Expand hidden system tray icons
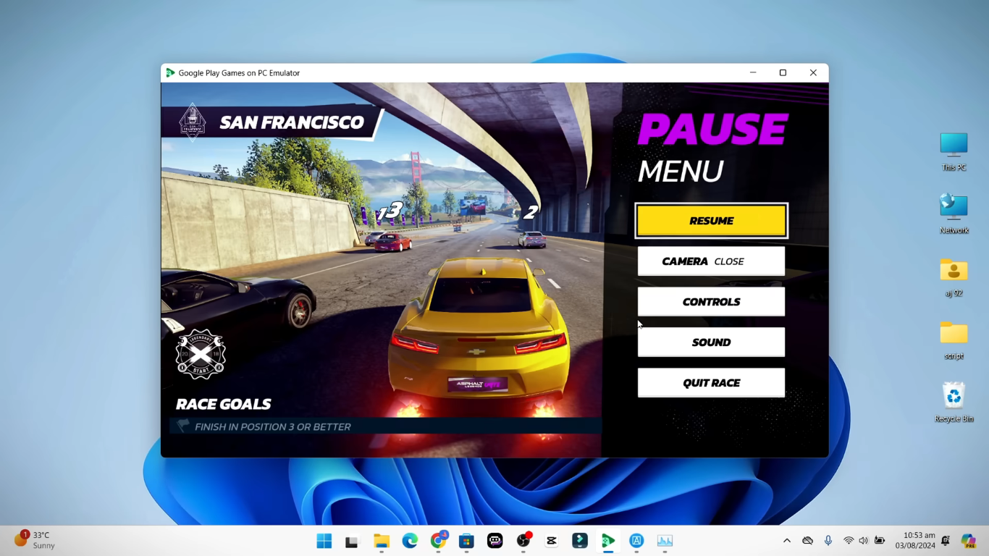Screen dimensions: 989x556 [x=787, y=541]
